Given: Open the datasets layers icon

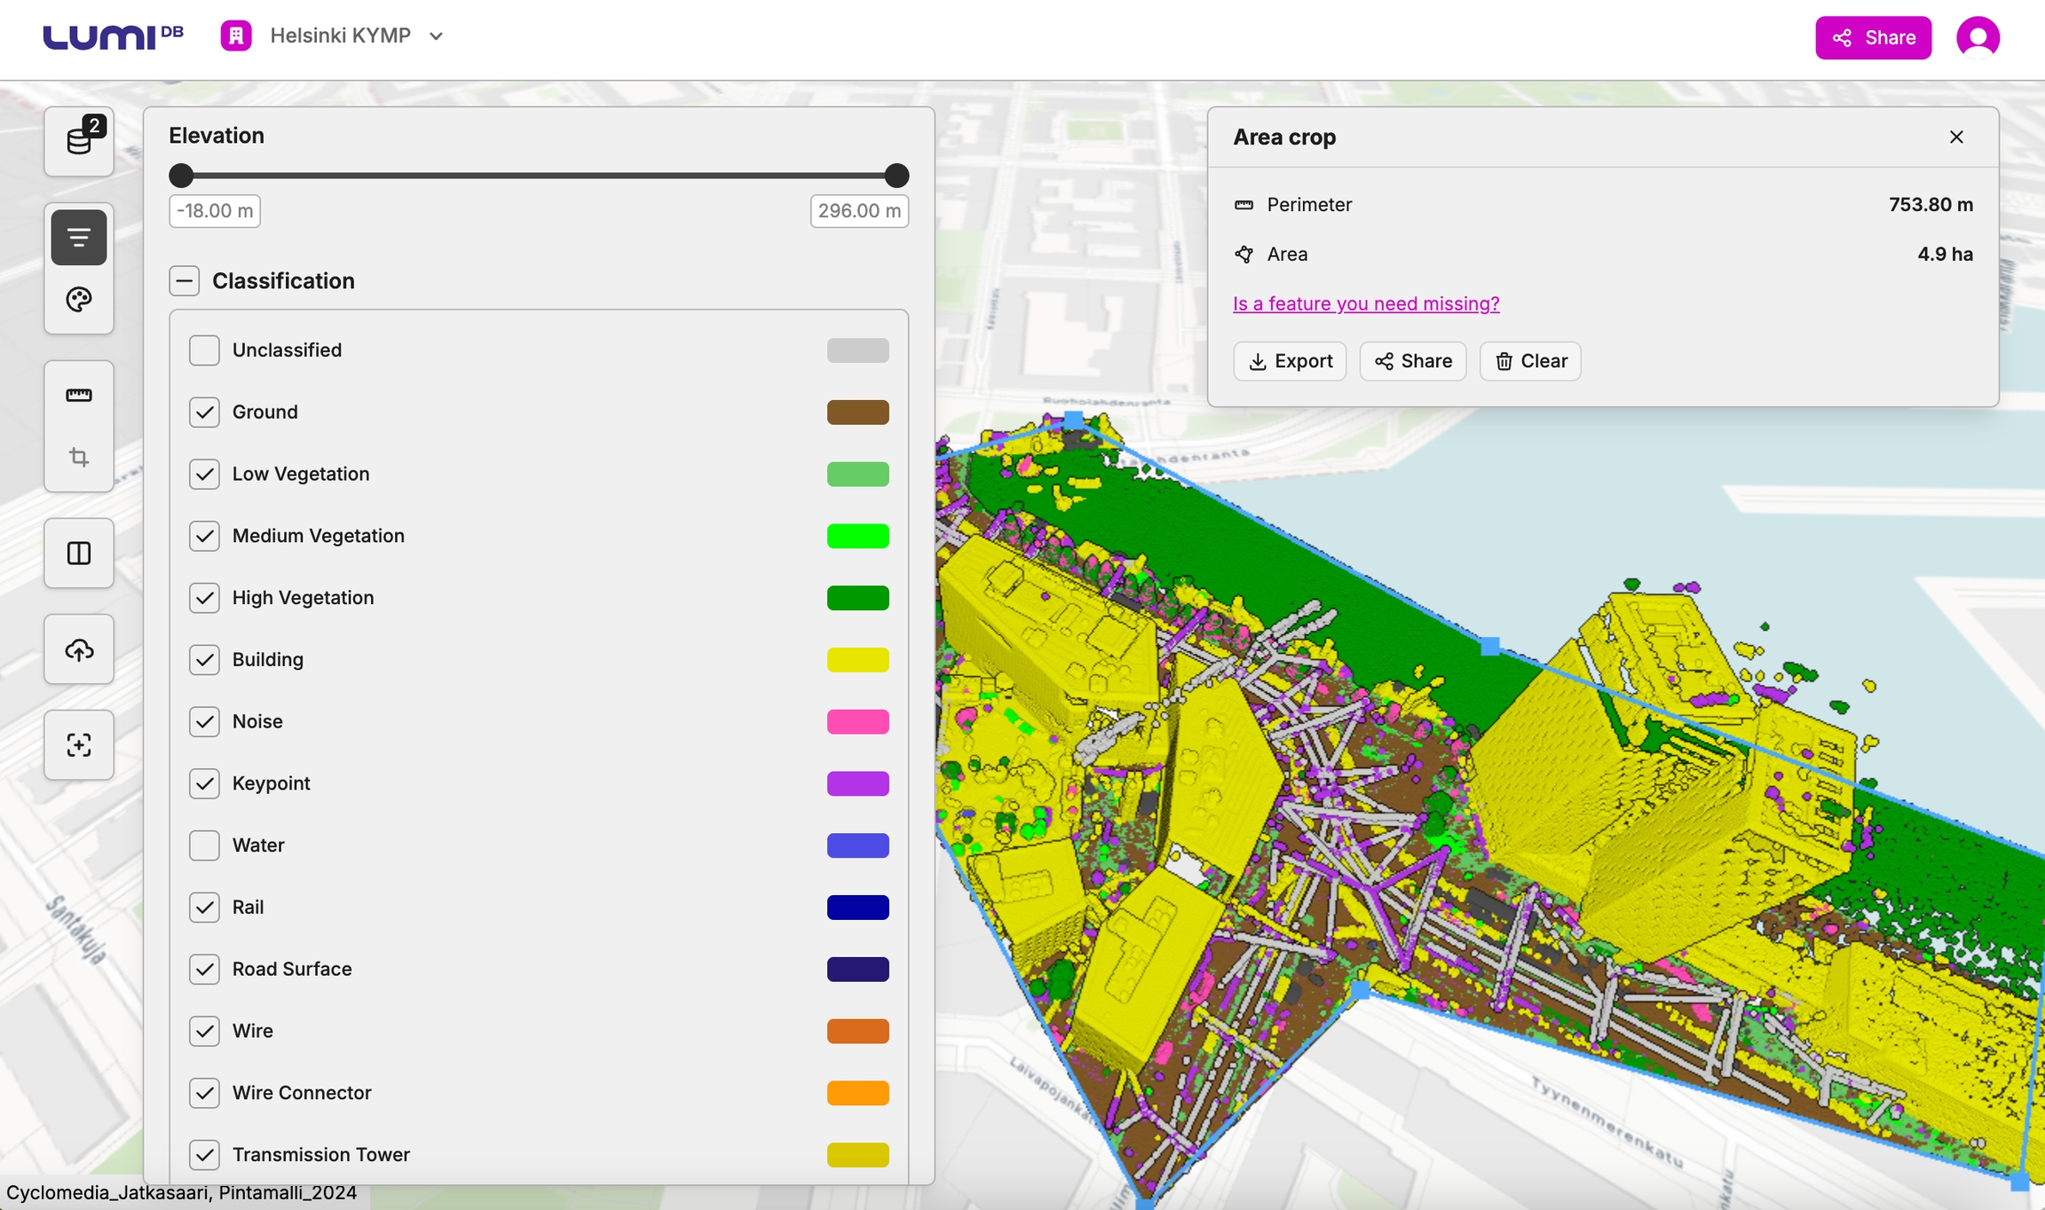Looking at the screenshot, I should (x=79, y=141).
